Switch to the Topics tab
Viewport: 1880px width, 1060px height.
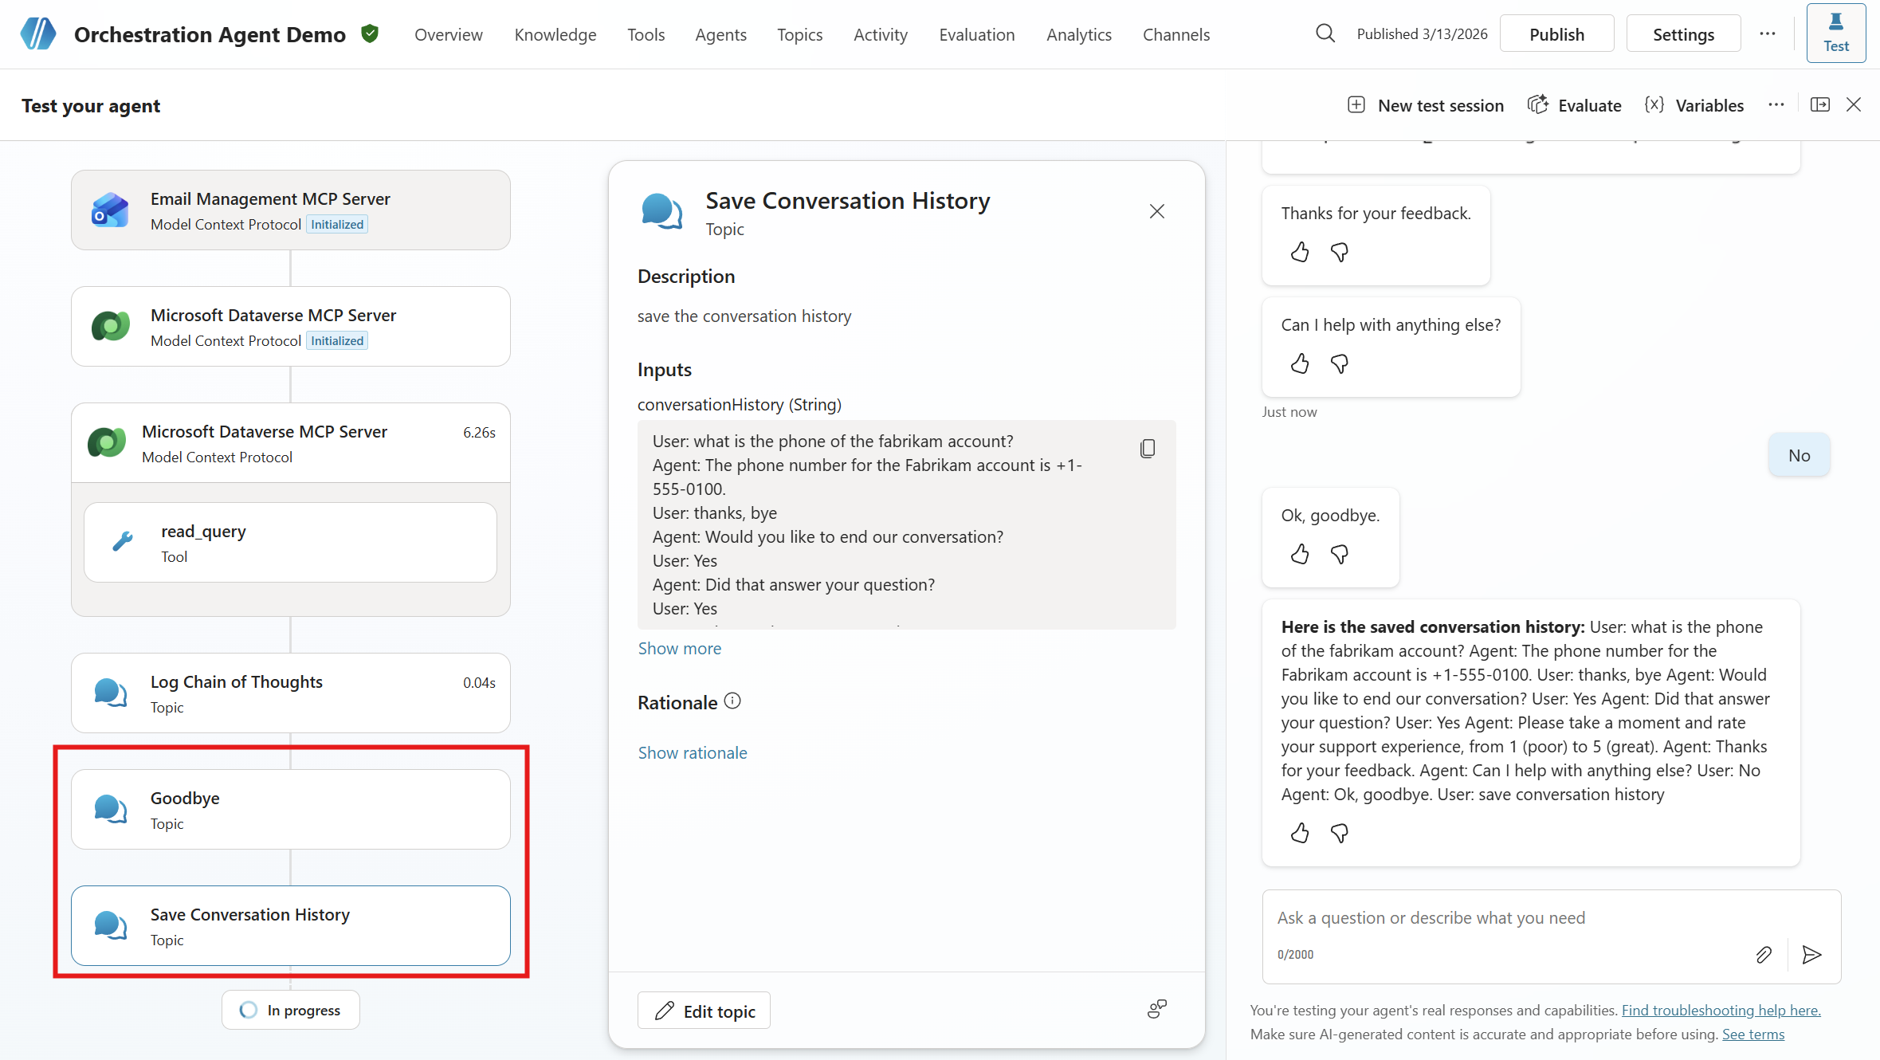click(x=799, y=35)
